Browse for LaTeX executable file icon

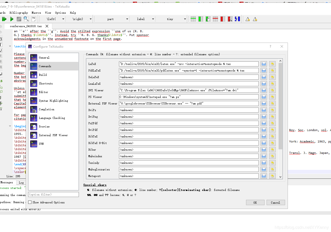click(264, 64)
